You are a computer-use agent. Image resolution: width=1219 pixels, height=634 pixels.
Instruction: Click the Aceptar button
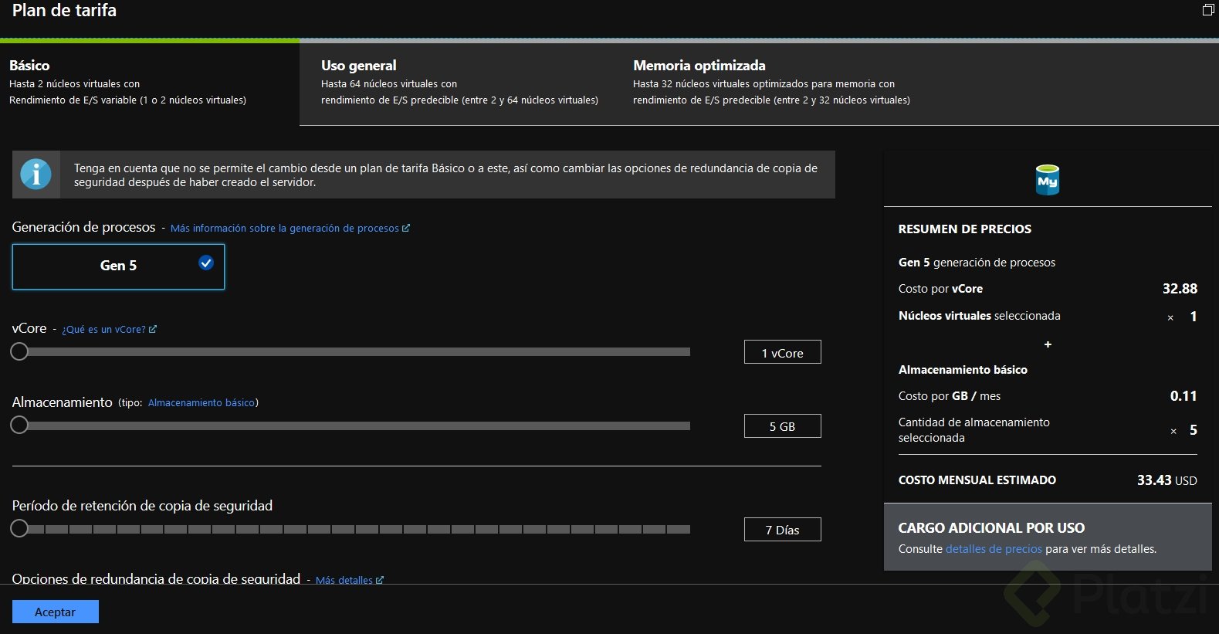click(56, 612)
